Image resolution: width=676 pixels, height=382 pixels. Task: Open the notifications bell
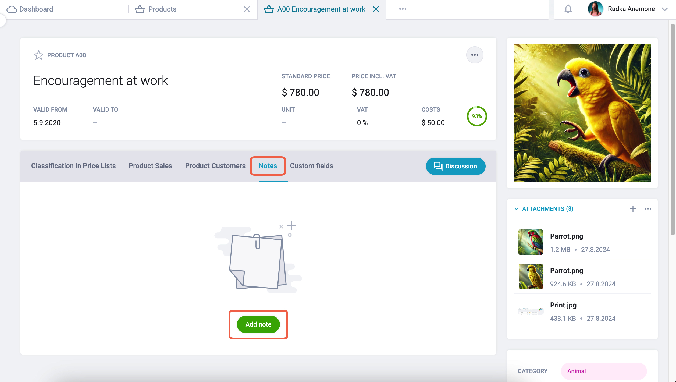point(568,9)
